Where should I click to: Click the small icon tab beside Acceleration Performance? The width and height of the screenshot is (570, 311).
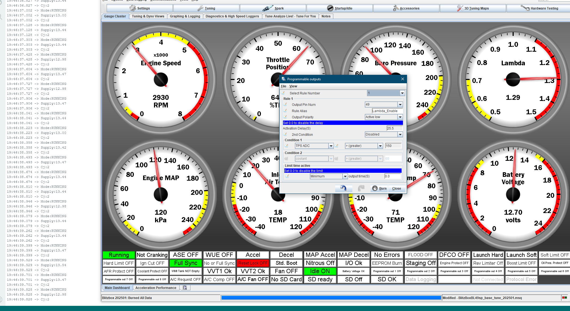[185, 288]
